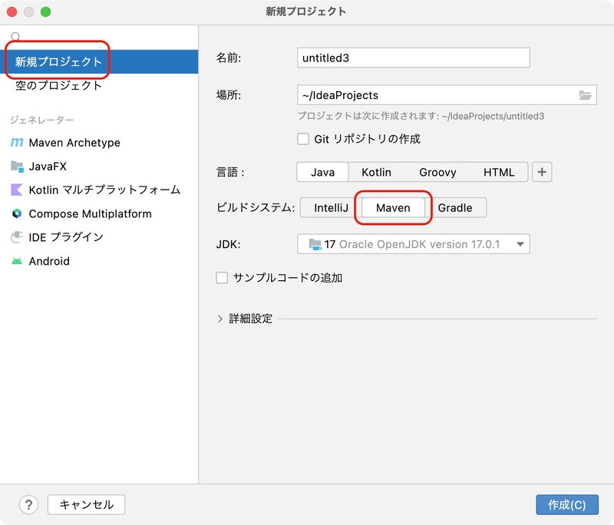Click the キャンセル button

click(86, 504)
